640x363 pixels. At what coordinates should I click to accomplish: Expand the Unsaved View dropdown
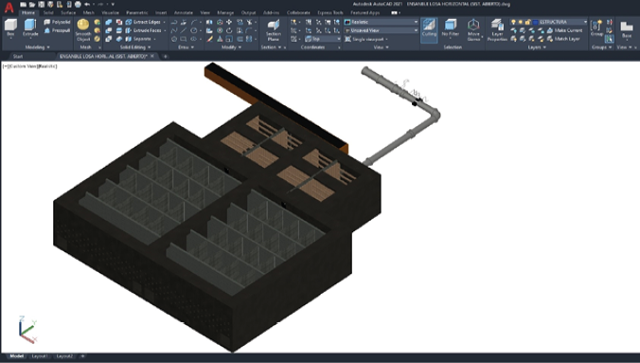click(x=382, y=30)
